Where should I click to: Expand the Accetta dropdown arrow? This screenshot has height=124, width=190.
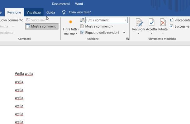pyautogui.click(x=151, y=33)
